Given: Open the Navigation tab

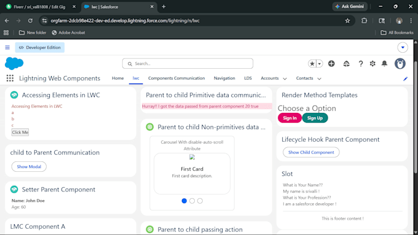Looking at the screenshot, I should click(x=224, y=79).
